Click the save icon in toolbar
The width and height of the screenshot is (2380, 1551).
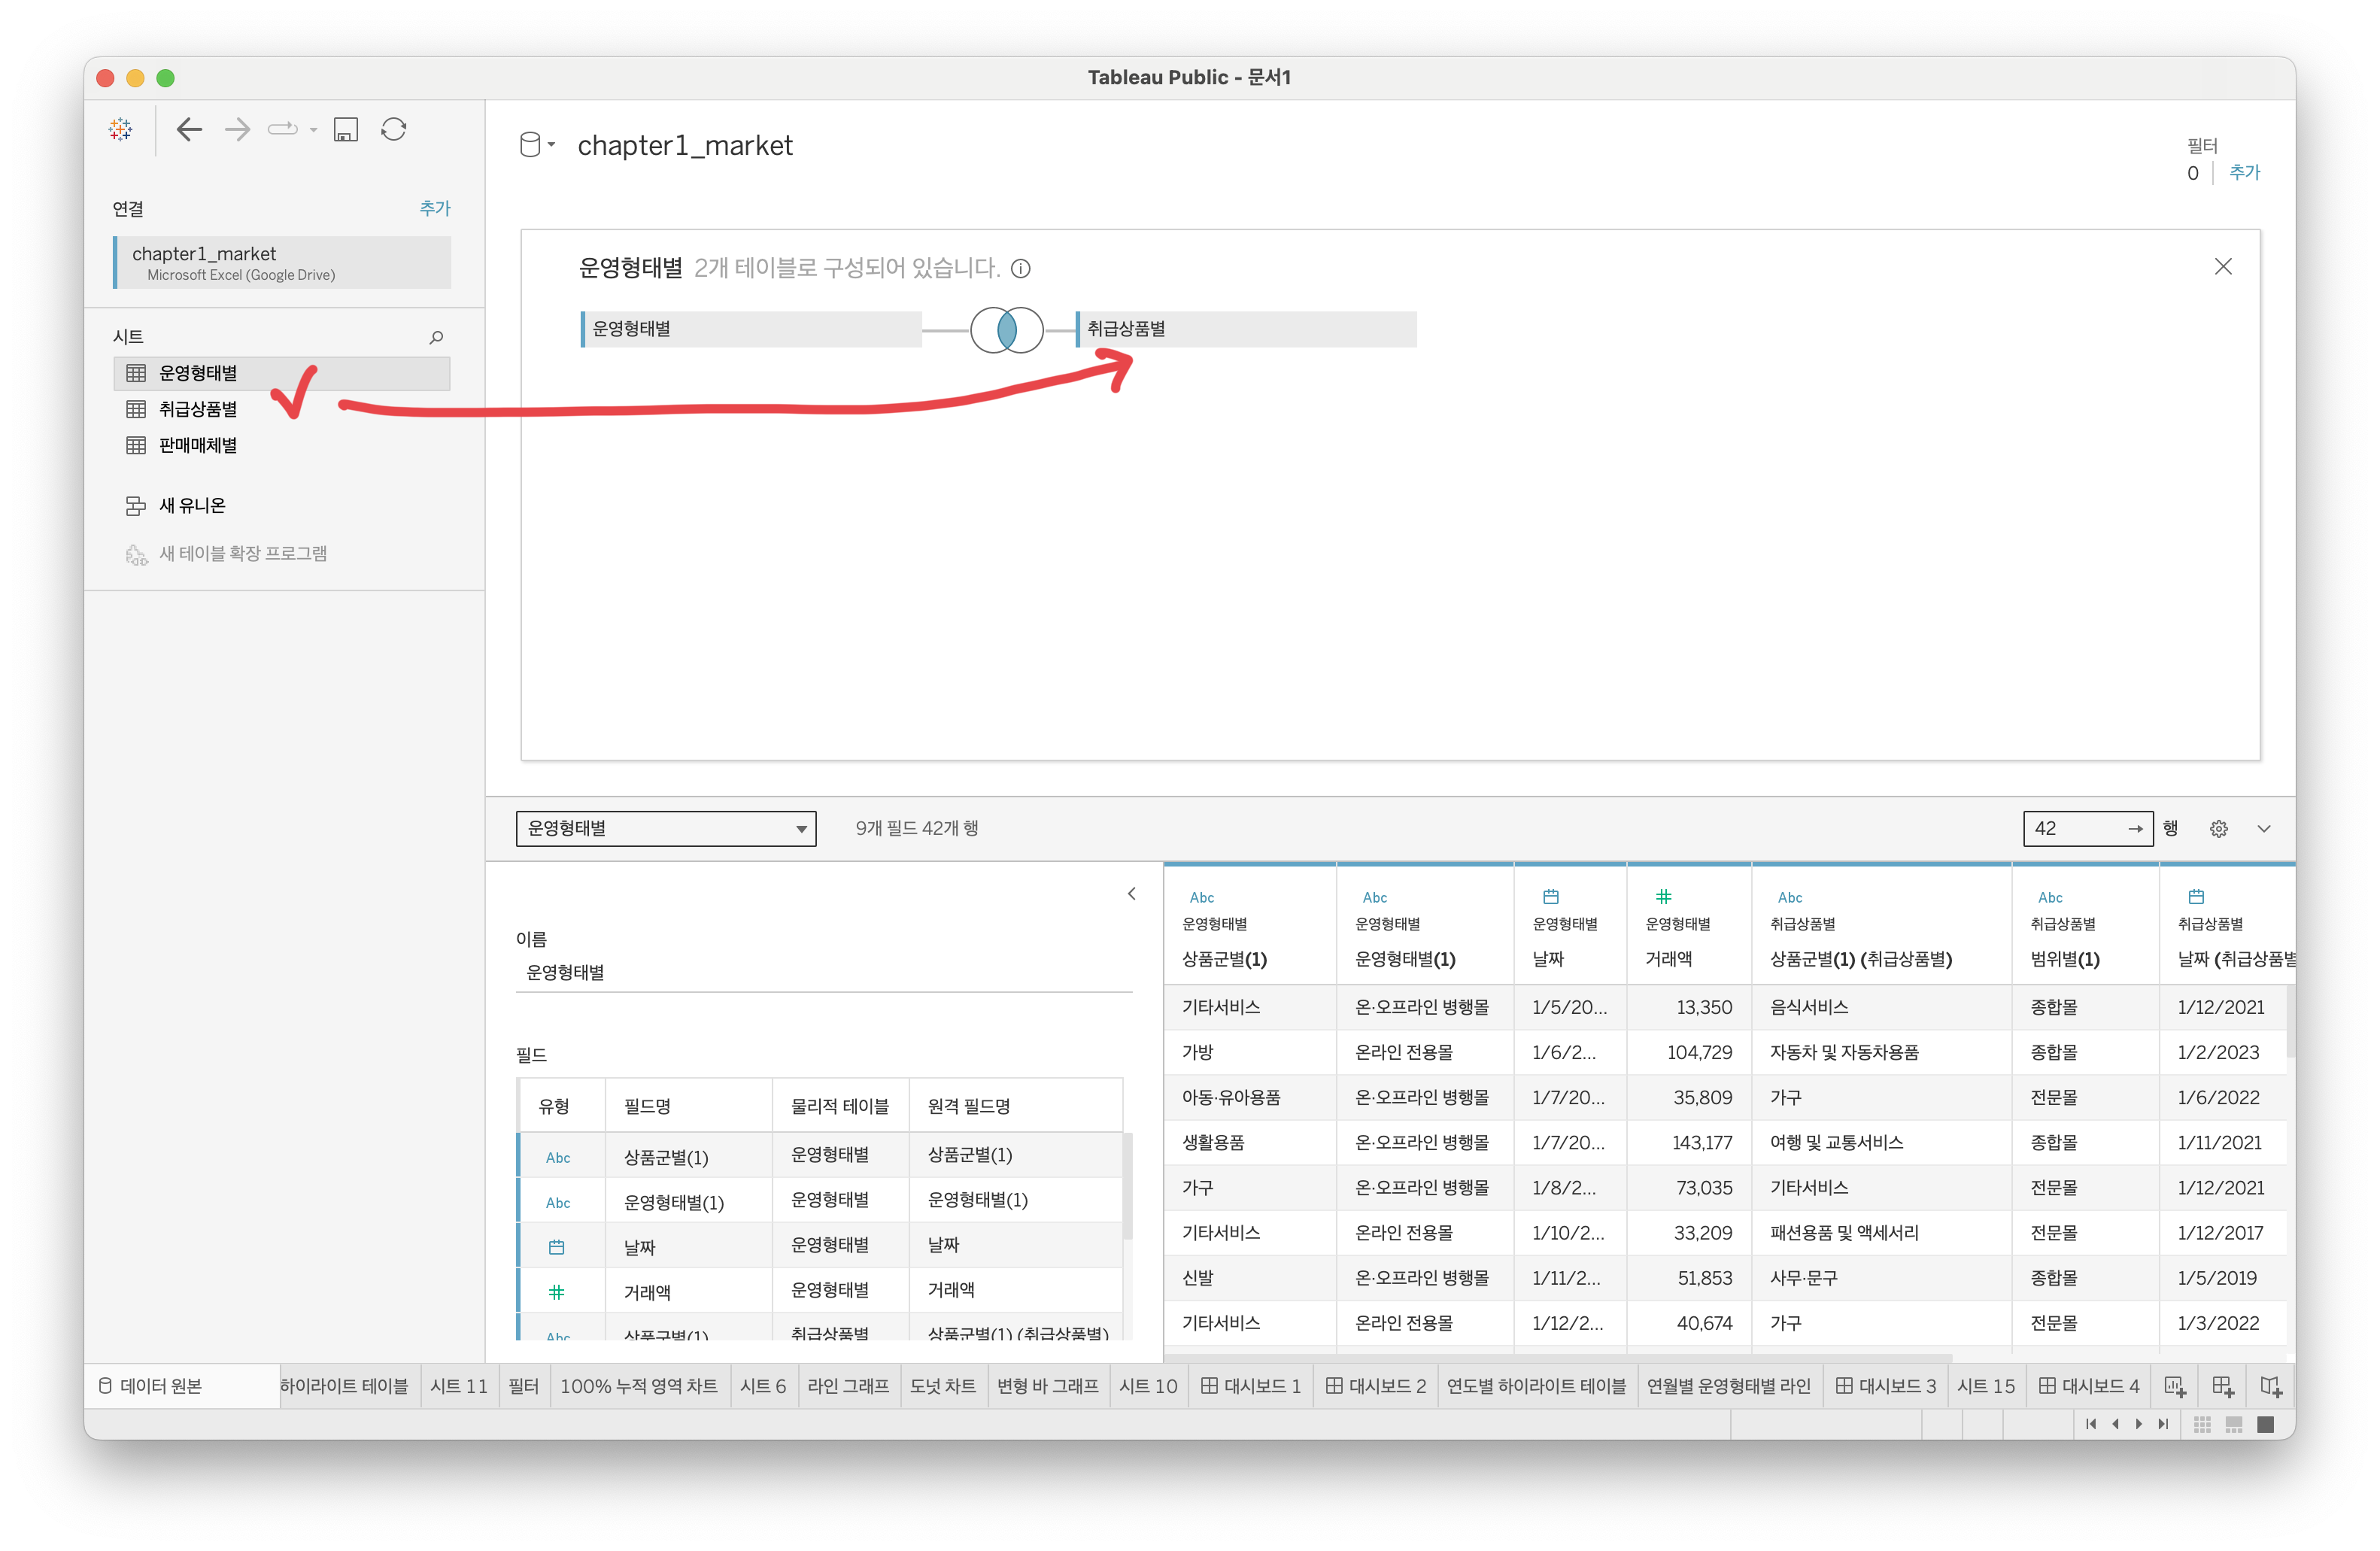click(346, 129)
